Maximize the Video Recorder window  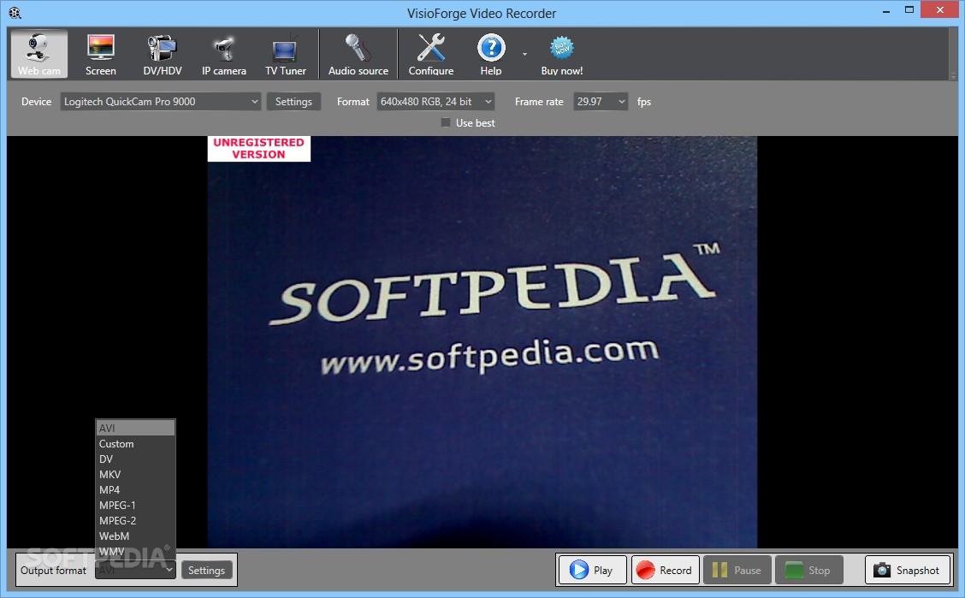[909, 10]
